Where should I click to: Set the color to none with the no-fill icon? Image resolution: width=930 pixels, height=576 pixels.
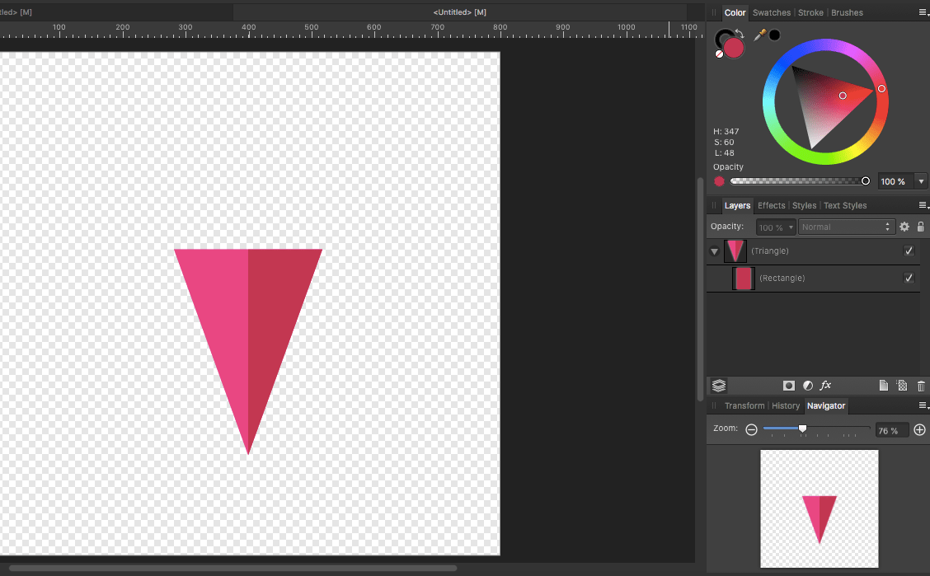coord(719,54)
